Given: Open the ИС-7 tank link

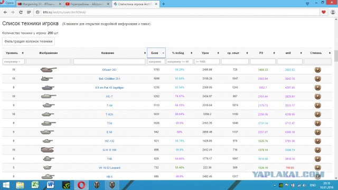Looking at the screenshot, I should point(109,97).
